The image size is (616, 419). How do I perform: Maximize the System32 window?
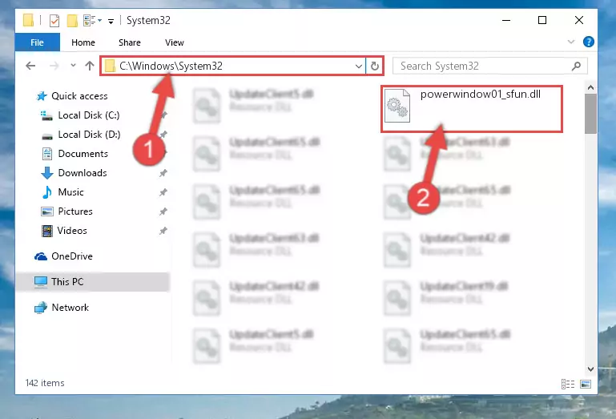coord(542,21)
